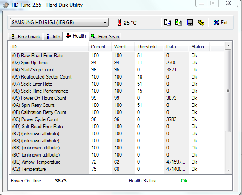
Task: Click the scroll down arrow in attribute list
Action: 228,170
